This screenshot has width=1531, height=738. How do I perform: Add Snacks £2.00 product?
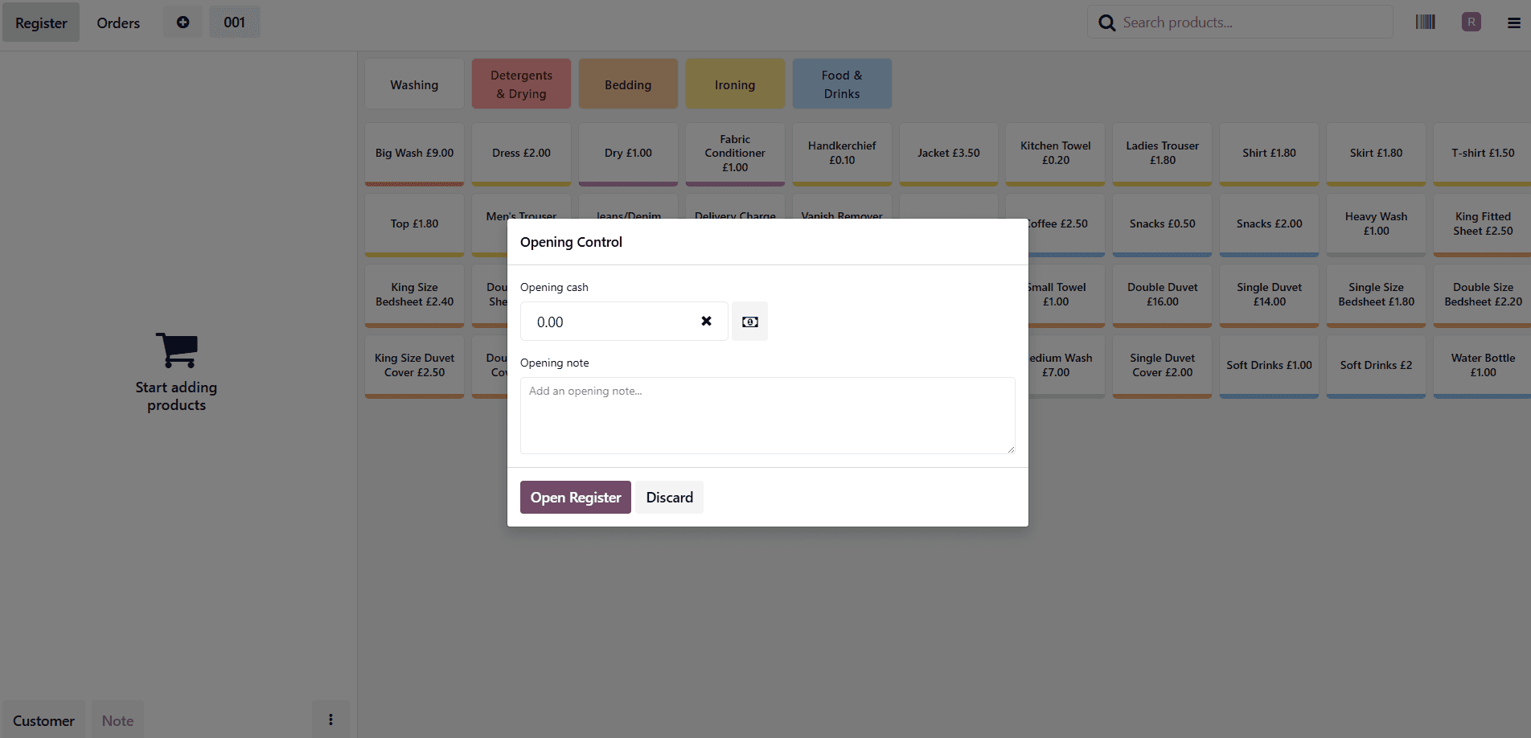1269,224
